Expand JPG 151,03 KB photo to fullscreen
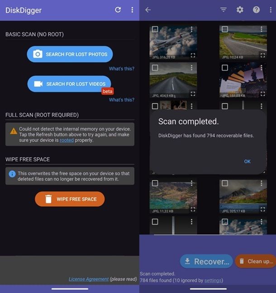The width and height of the screenshot is (276, 293). tap(263, 94)
